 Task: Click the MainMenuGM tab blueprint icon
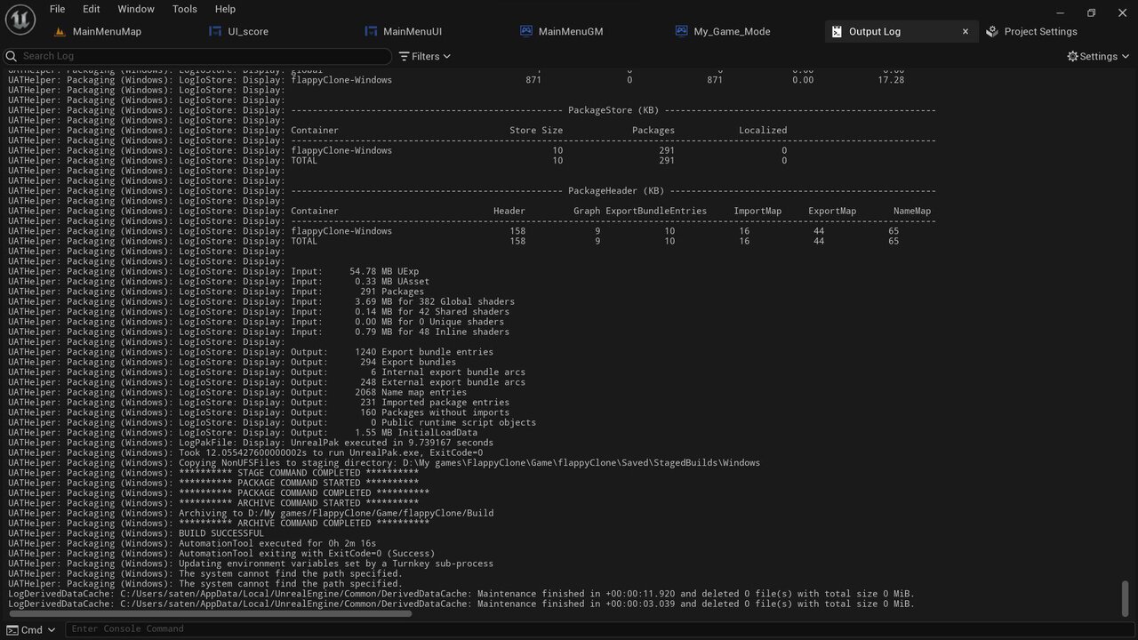click(526, 31)
